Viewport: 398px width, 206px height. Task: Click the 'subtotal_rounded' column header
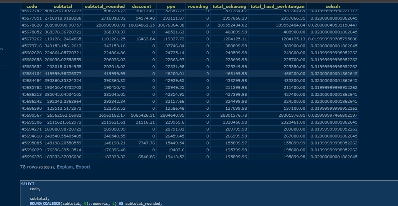tap(105, 7)
